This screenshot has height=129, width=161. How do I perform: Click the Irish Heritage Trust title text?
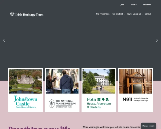(x=30, y=15)
